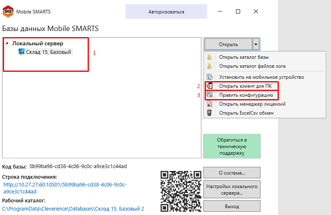Click the edit configuration icon
Viewport: 331px width, 215px height.
(x=210, y=95)
